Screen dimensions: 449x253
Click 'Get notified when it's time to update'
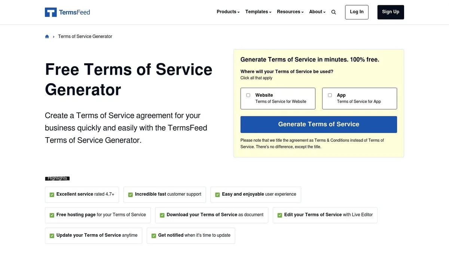coord(194,235)
